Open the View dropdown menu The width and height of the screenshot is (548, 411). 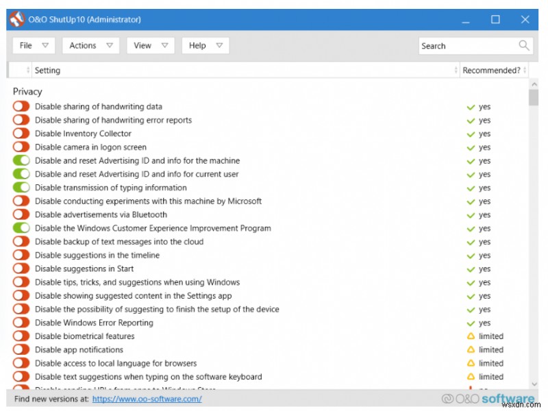(150, 46)
